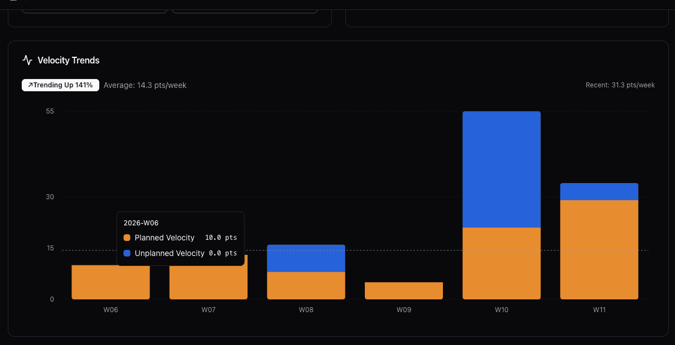675x345 pixels.
Task: Click the W11 blue unplanned segment
Action: (x=599, y=191)
